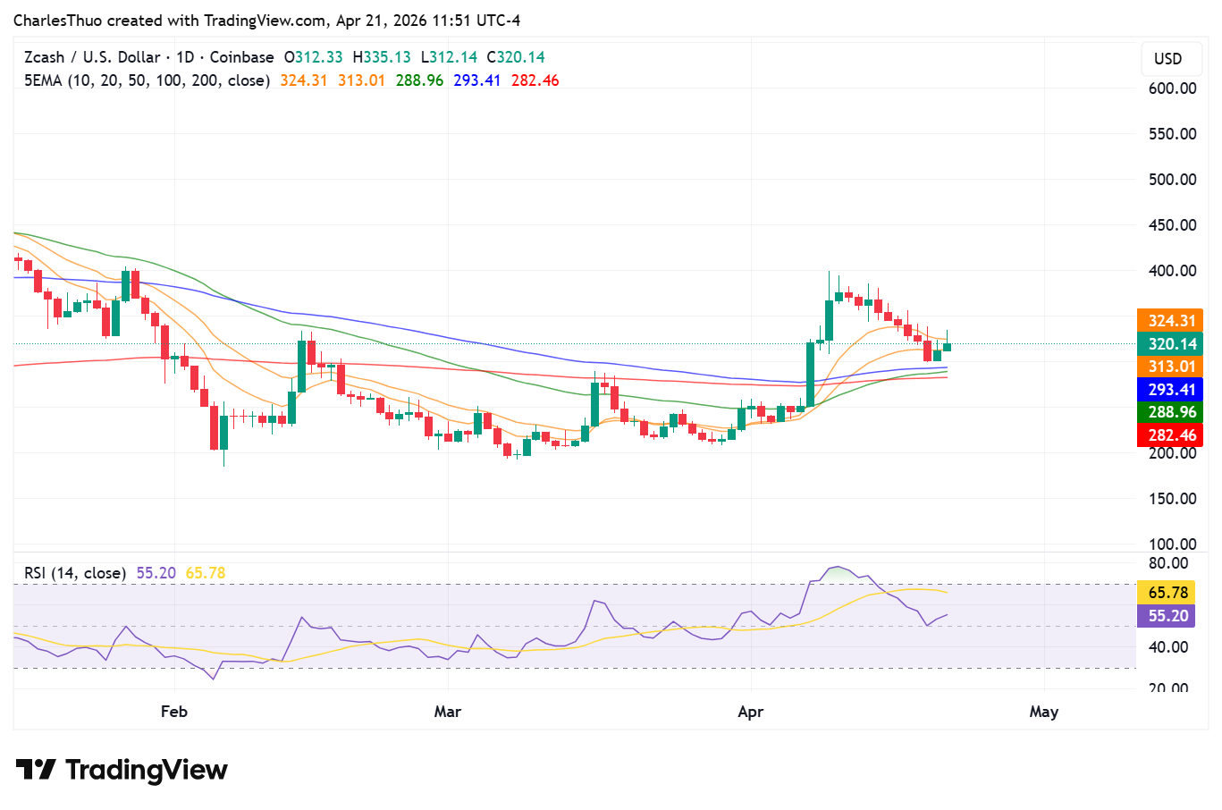Select the red 282.46 EMA price label

[x=1170, y=435]
